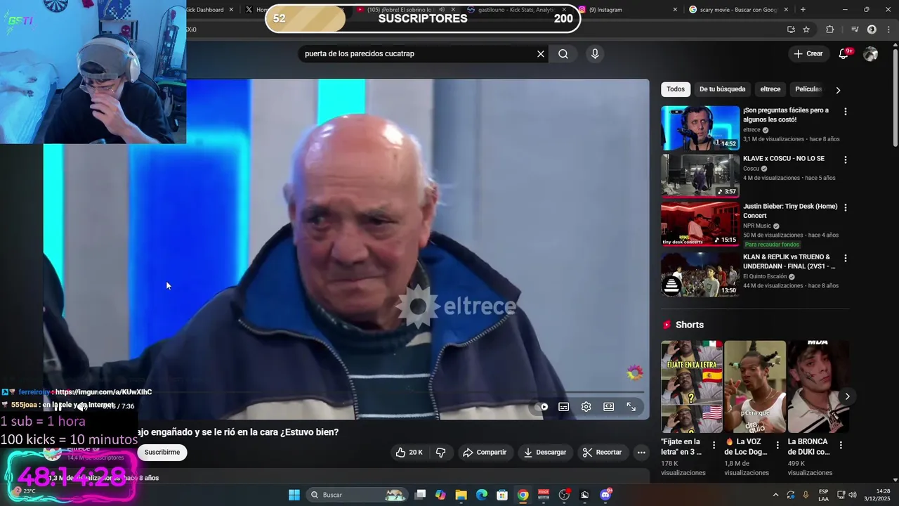Show hidden system tray icons chevron
Image resolution: width=899 pixels, height=506 pixels.
click(775, 495)
